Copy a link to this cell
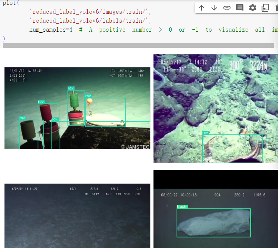The height and width of the screenshot is (248, 278). point(227,7)
